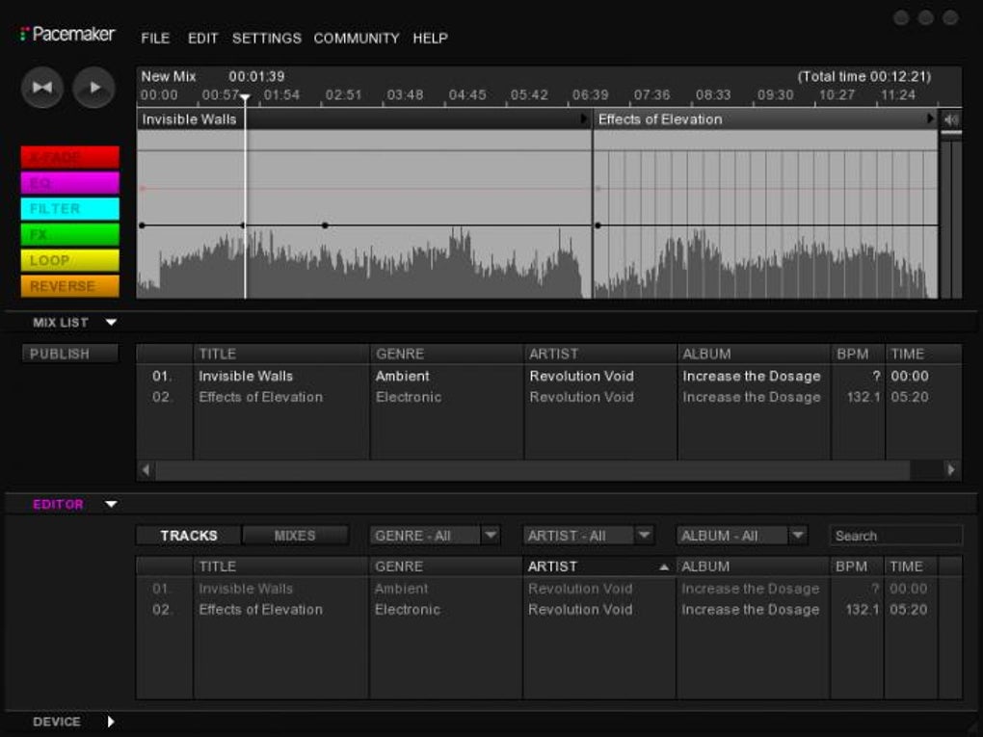
Task: Click the Search field
Action: point(895,536)
